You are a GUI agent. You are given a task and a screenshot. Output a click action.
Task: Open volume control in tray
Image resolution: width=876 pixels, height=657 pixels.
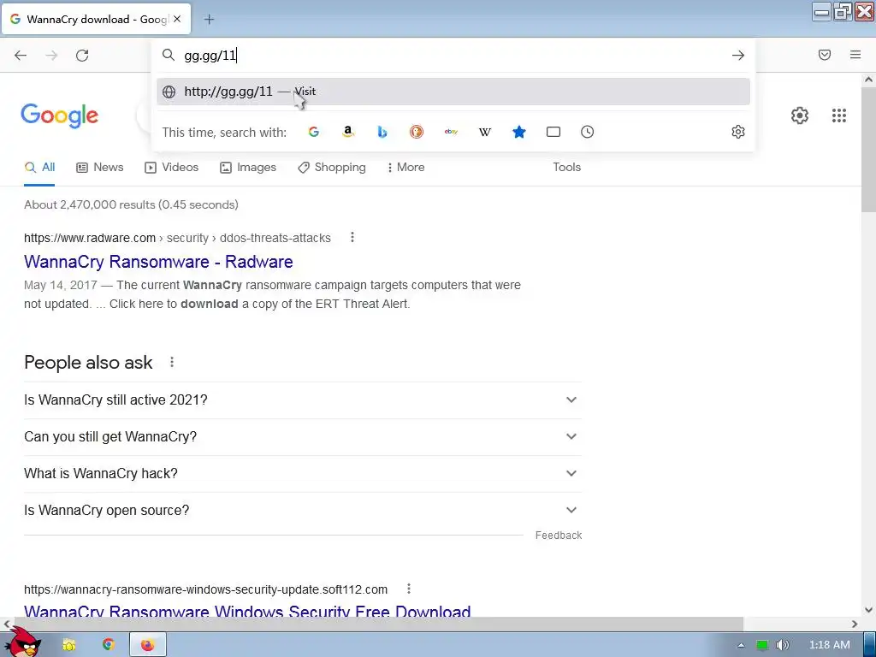point(784,645)
